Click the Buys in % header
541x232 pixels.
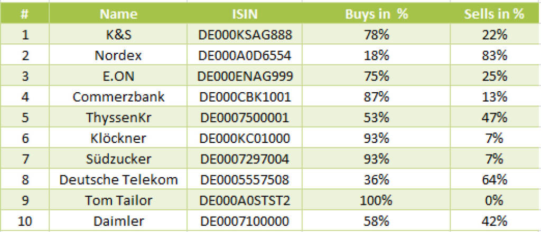(x=376, y=14)
